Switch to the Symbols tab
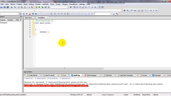Image resolution: width=171 pixels, height=96 pixels. [10, 20]
